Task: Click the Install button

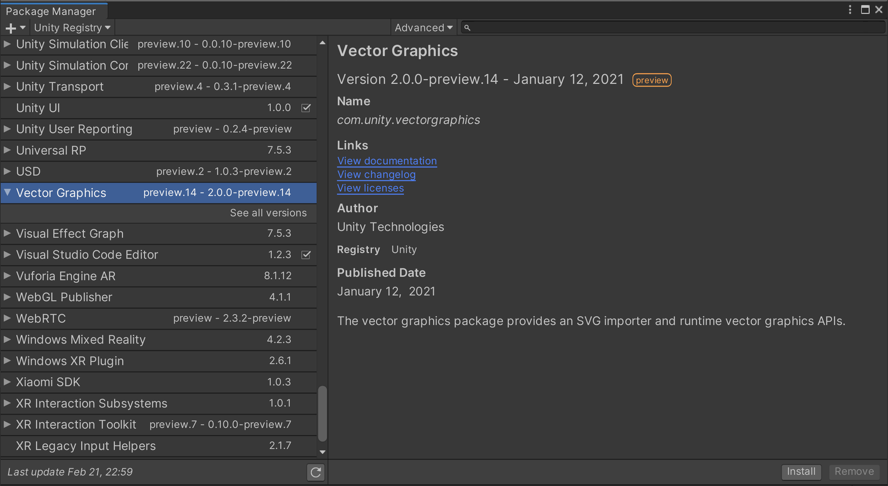Action: (801, 472)
